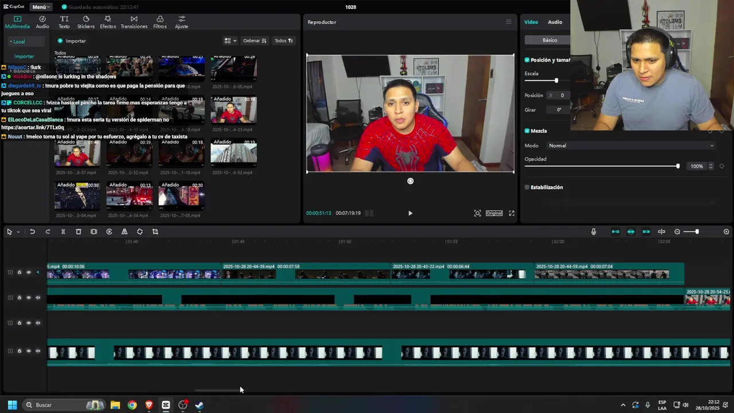Click the focus frame icon beside Original
Screen dimensions: 734x413
(477, 213)
